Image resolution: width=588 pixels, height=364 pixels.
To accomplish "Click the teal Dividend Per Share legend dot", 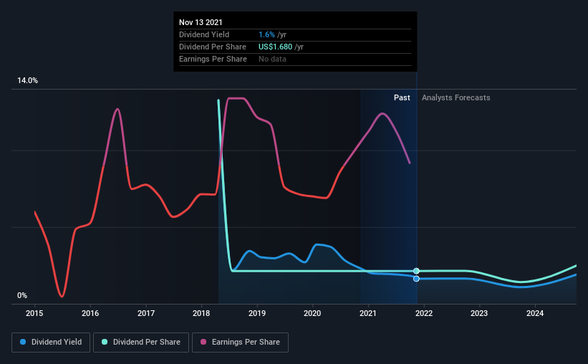I will 105,342.
